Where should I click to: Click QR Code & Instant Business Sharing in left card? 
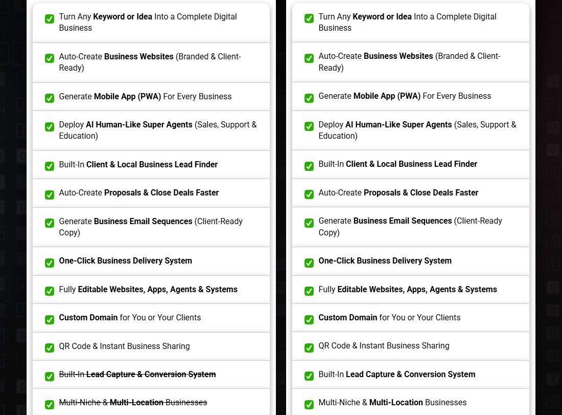[x=124, y=346]
